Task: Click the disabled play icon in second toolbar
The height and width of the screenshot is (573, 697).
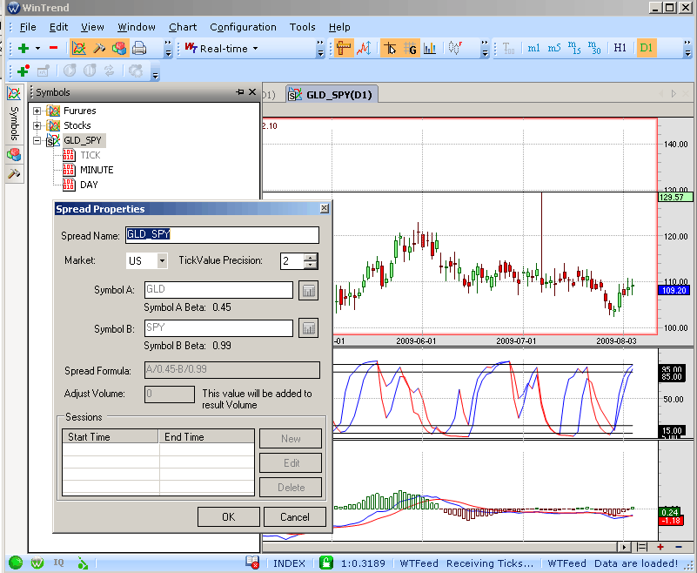Action: coord(70,71)
